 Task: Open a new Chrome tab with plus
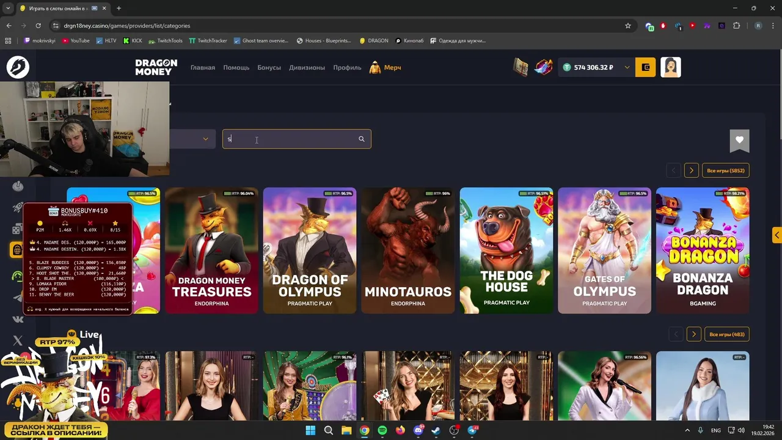click(x=119, y=8)
